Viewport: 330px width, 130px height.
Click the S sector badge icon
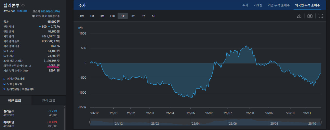[x=4, y=89]
